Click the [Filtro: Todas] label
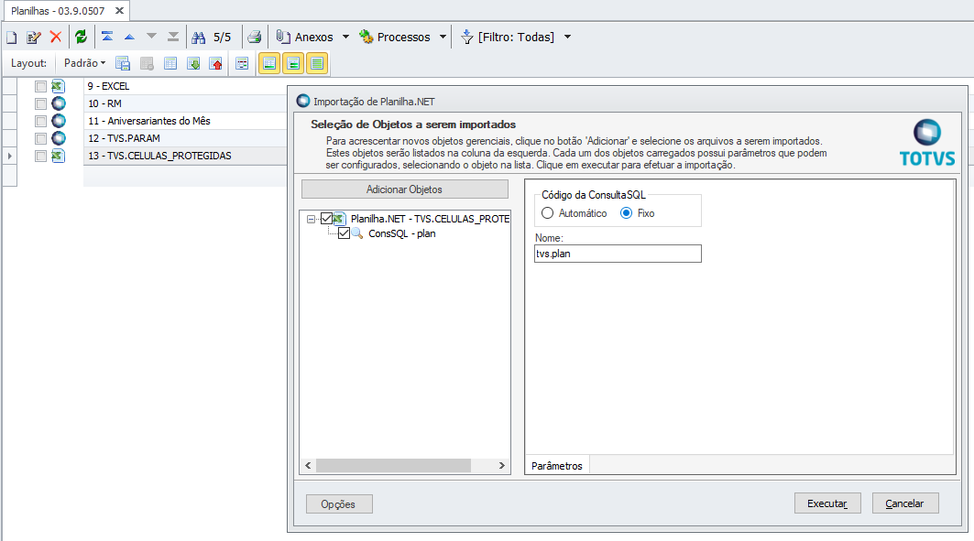The image size is (974, 541). [516, 38]
